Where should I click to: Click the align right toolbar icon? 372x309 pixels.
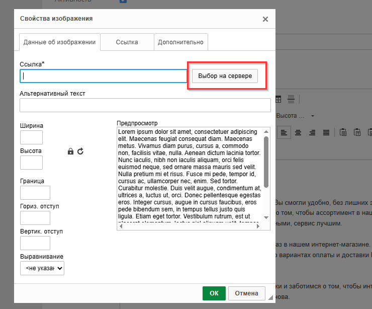click(x=312, y=132)
